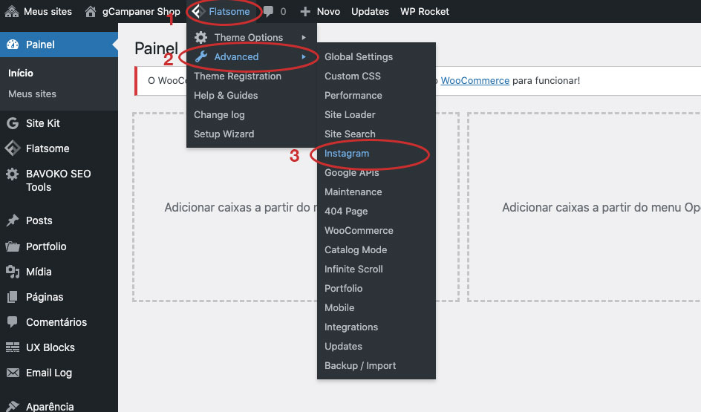
Task: Select Setup Wizard from Flatsome menu
Action: coord(224,134)
